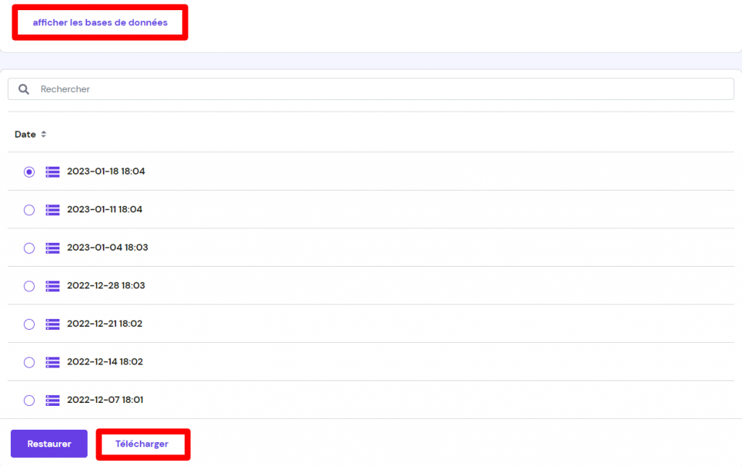Click the search magnifier icon
Image resolution: width=742 pixels, height=466 pixels.
click(24, 89)
